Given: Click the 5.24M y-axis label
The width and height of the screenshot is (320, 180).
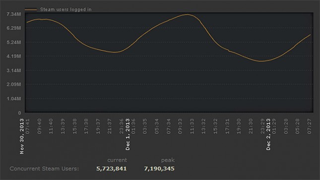Looking at the screenshot, I should [x=14, y=42].
